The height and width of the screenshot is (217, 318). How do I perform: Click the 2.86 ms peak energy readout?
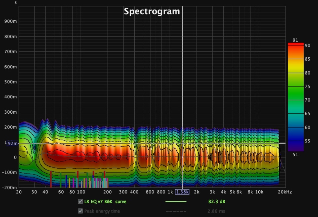(x=217, y=211)
